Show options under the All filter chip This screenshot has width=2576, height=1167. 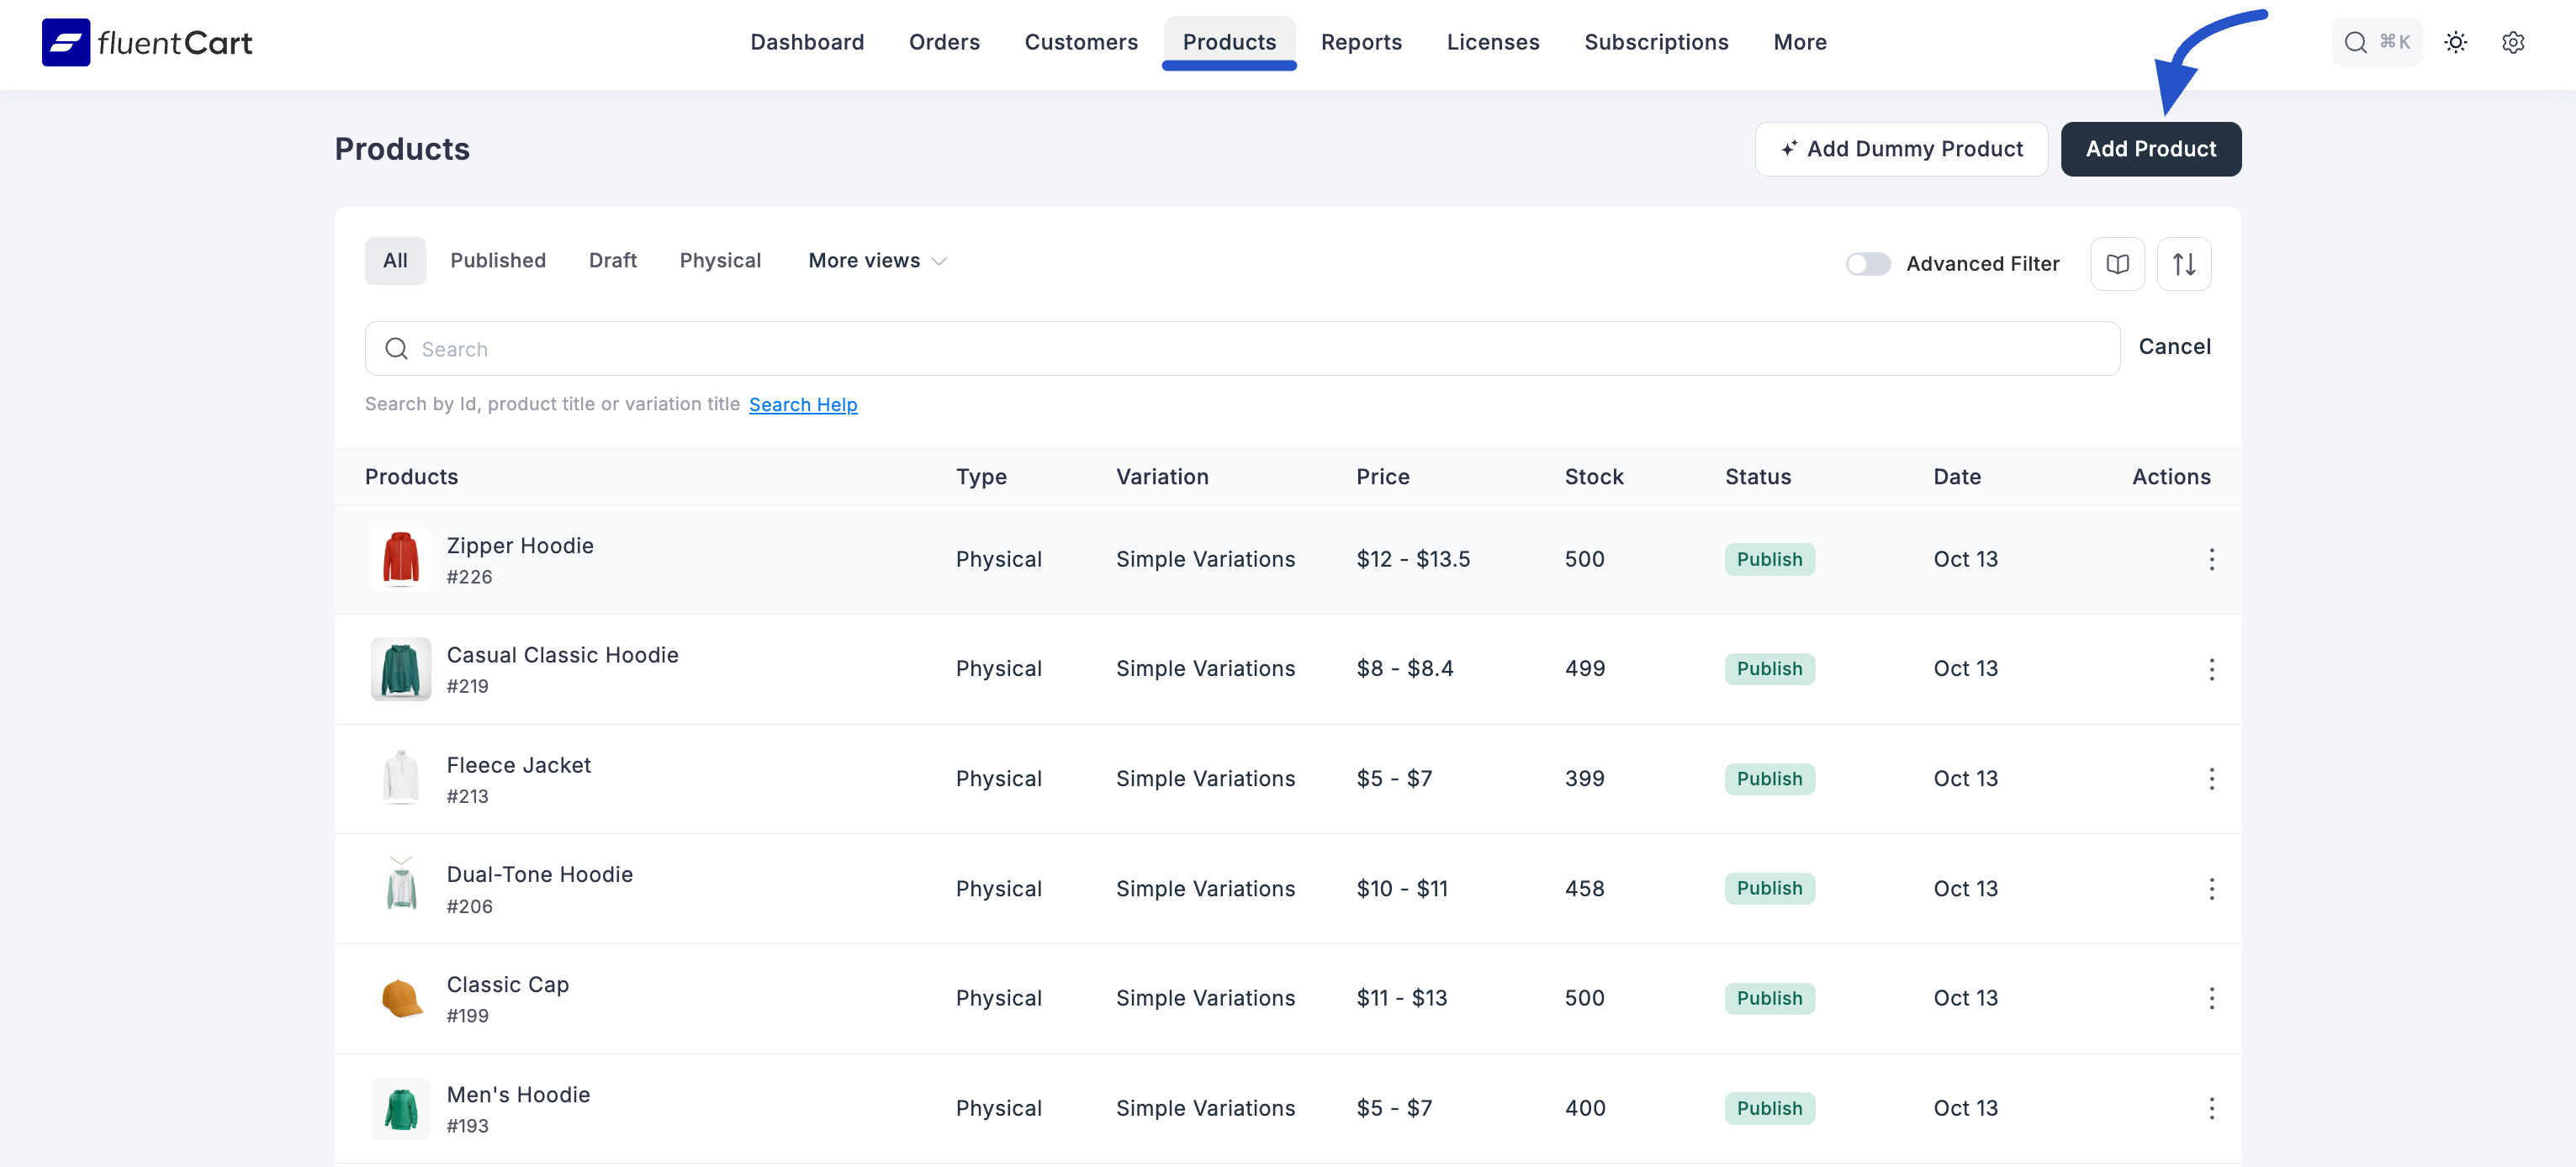click(395, 260)
